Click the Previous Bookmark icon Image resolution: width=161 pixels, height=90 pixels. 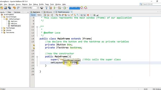click(x=72, y=15)
